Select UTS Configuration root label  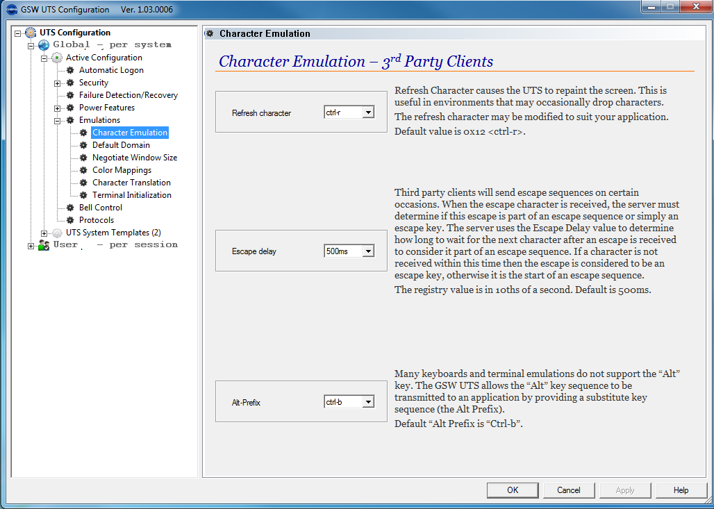[x=75, y=33]
